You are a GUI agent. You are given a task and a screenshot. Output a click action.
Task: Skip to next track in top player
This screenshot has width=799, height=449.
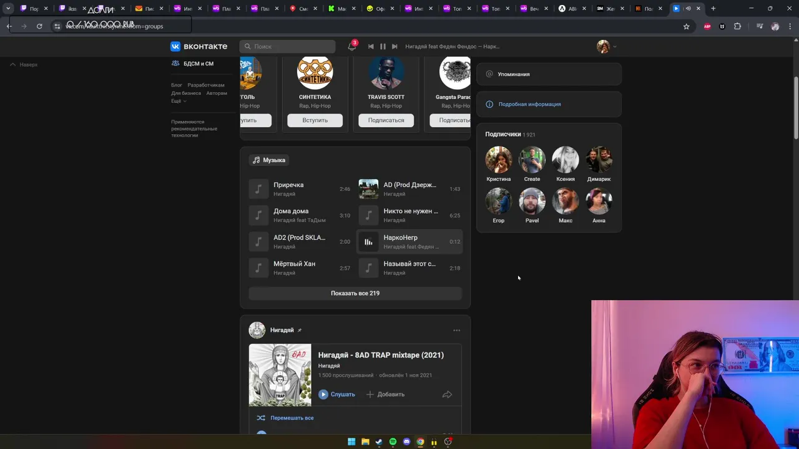[x=395, y=46]
